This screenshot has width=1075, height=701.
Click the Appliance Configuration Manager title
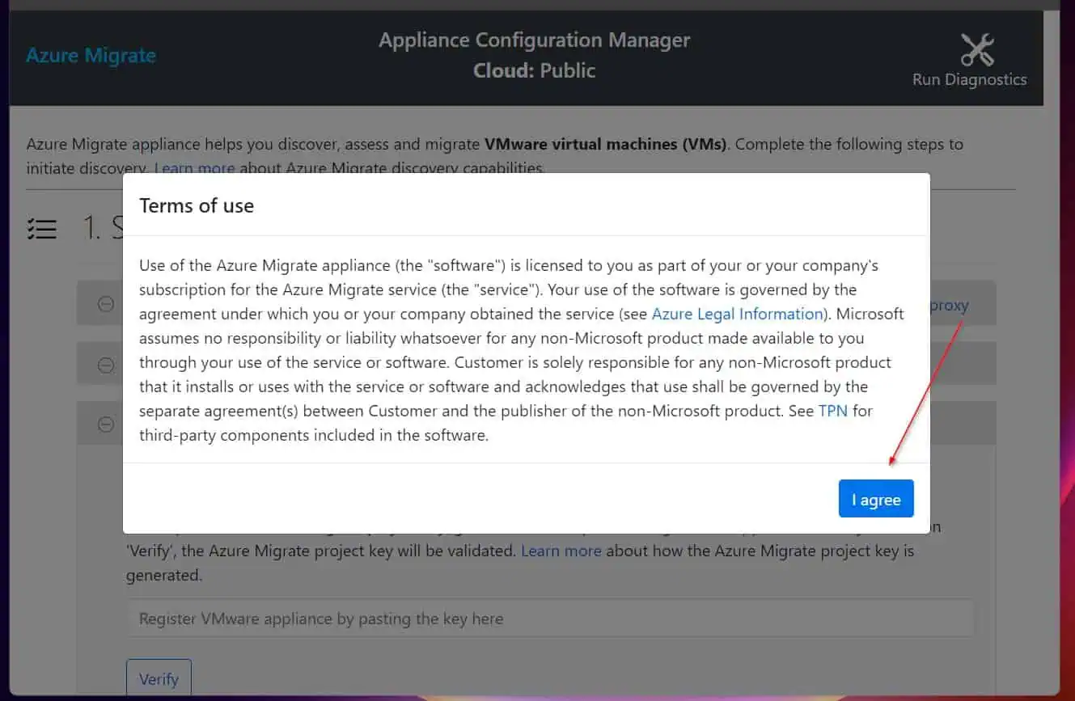point(535,40)
